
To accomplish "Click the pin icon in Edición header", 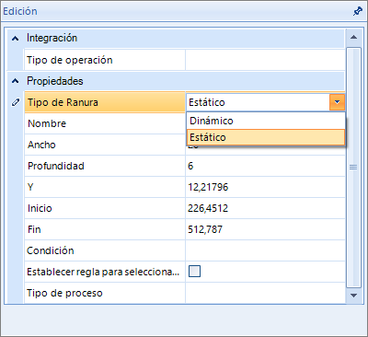I will [x=357, y=11].
